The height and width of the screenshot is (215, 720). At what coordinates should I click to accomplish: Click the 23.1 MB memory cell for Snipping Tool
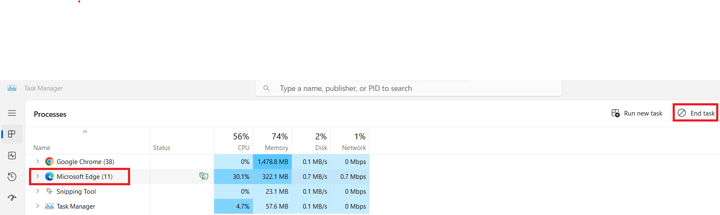coord(272,191)
